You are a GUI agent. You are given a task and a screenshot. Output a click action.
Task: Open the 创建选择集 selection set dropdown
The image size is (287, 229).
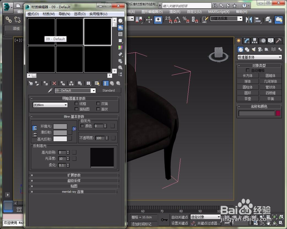(226, 18)
